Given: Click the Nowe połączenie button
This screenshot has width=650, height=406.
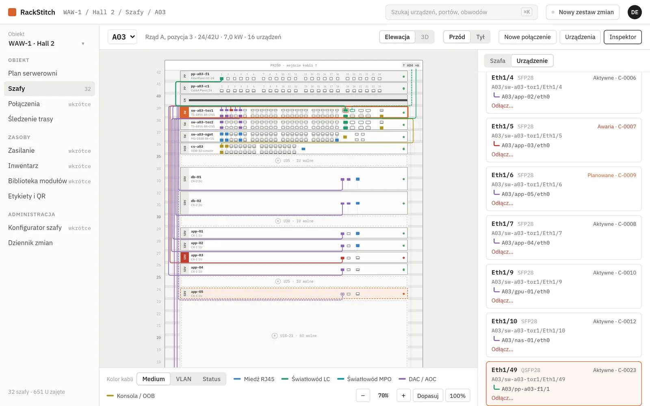Looking at the screenshot, I should click(x=527, y=37).
